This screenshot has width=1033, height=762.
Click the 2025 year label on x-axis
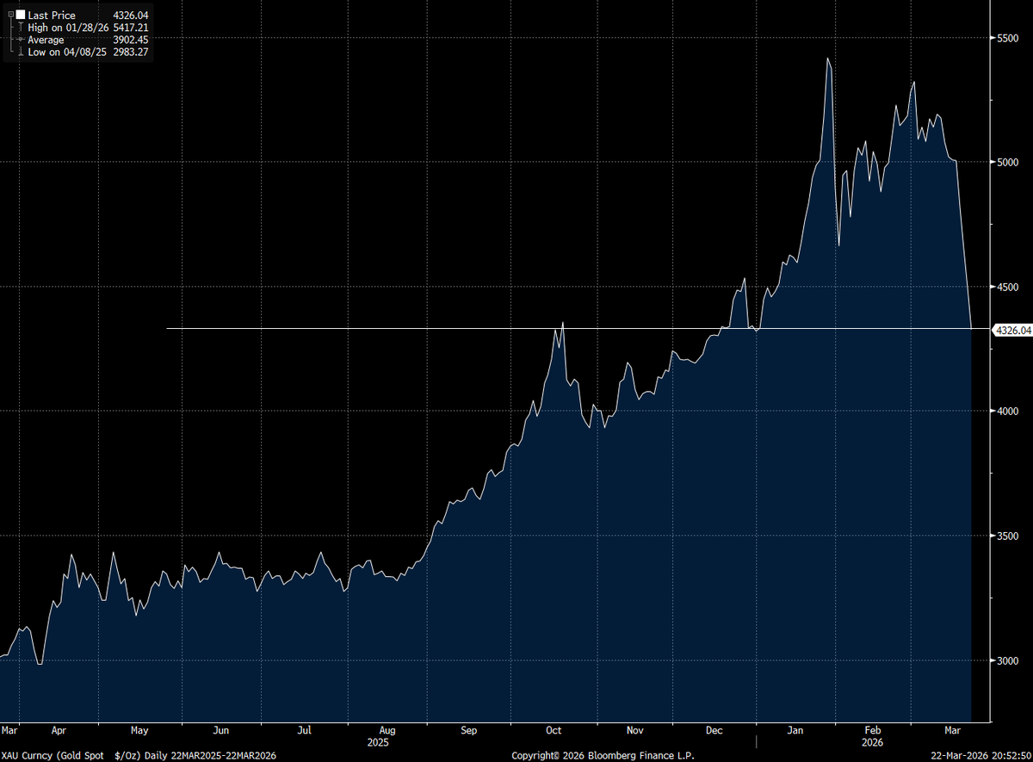coord(379,741)
